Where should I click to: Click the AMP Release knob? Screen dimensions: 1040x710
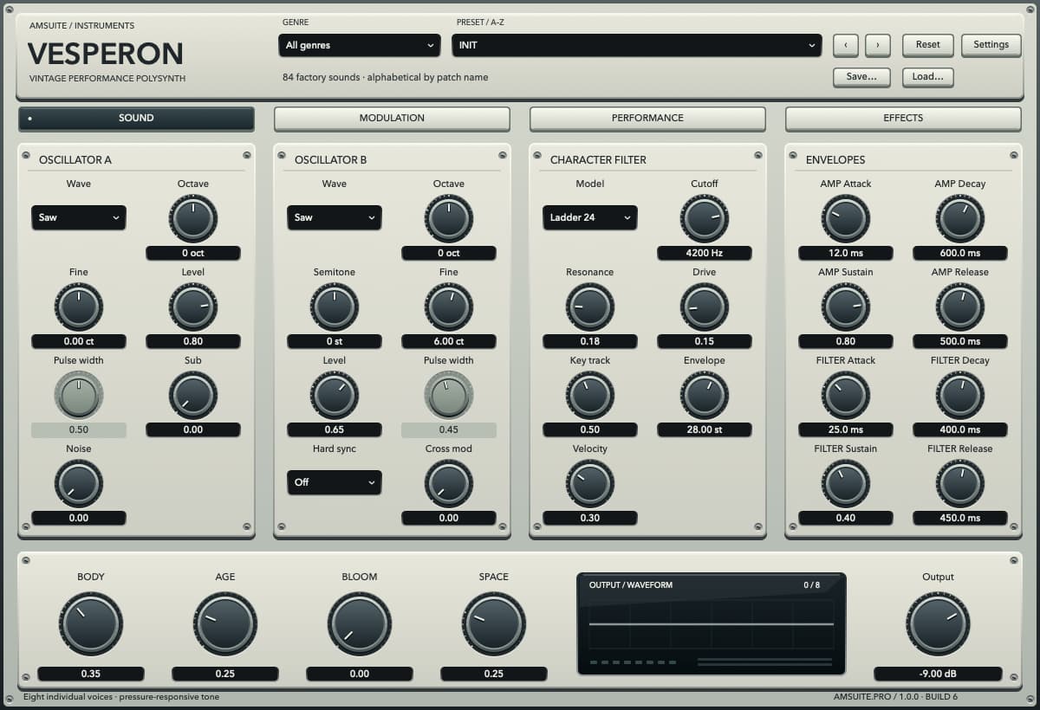coord(960,307)
